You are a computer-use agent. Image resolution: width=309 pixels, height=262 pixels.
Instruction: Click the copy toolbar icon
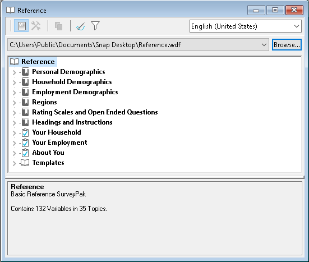[x=58, y=26]
